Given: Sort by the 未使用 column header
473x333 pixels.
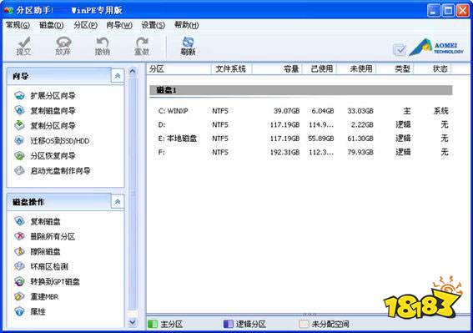Looking at the screenshot, I should (356, 69).
